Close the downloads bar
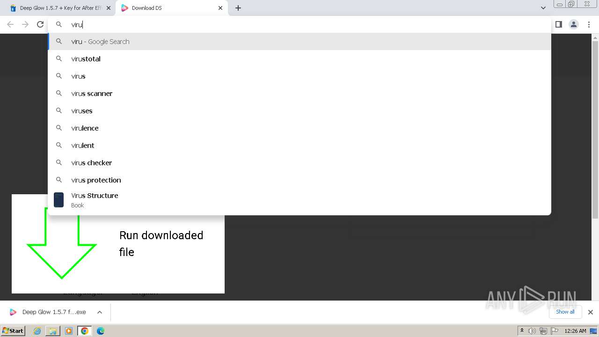 tap(591, 312)
